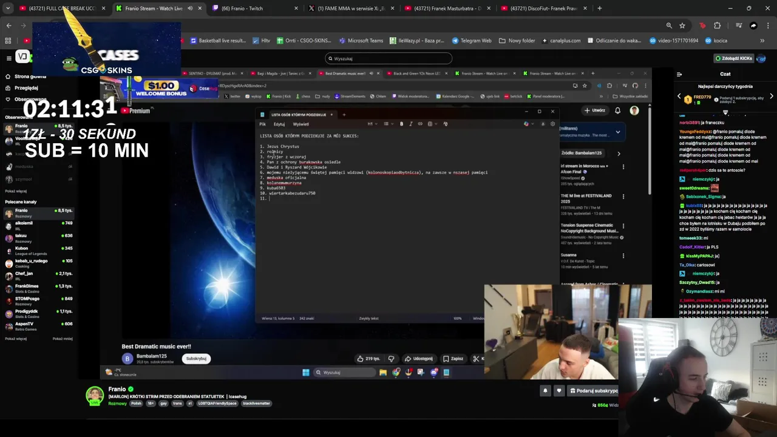Toggle follow heart for Franio

coord(559,391)
